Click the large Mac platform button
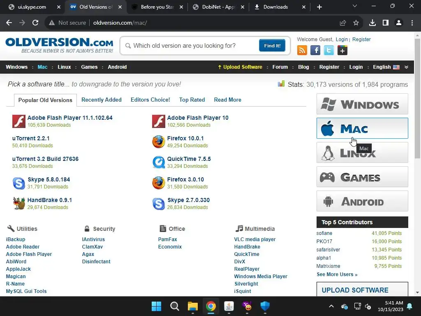Viewport: 421px width, 316px height. coord(362,128)
